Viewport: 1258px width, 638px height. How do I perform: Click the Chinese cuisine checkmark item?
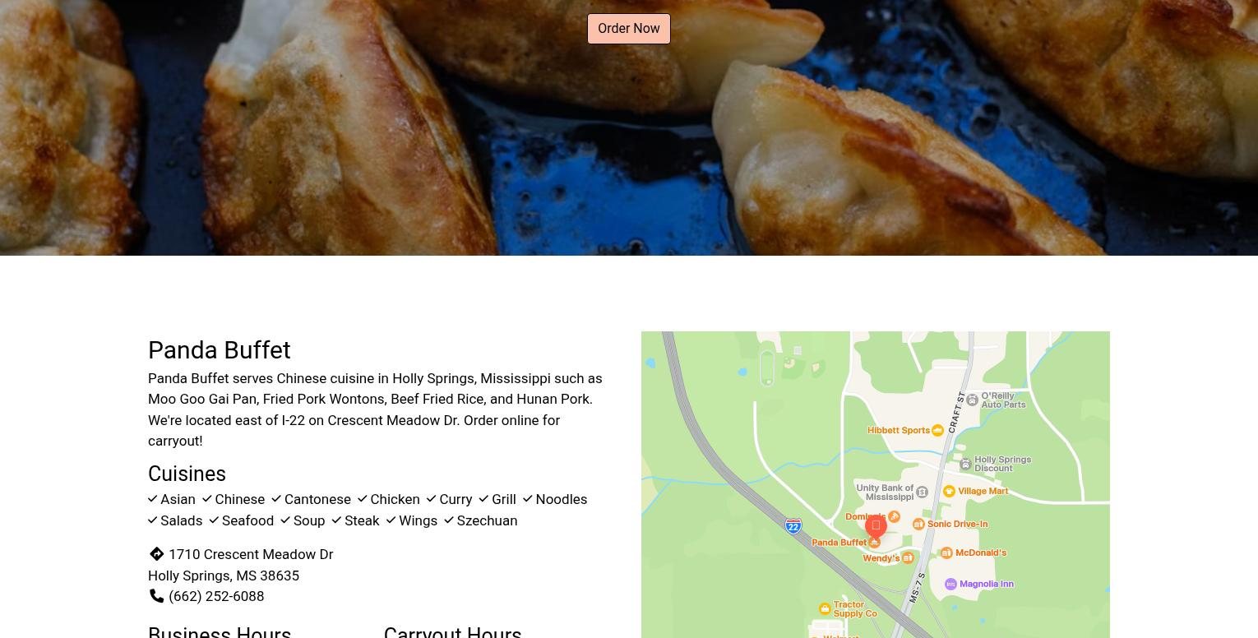click(234, 499)
